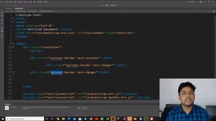Open the View menu

(x=15, y=2)
